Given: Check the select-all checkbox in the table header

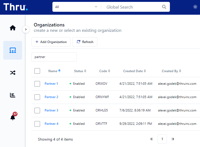Looking at the screenshot, I should 37,71.
